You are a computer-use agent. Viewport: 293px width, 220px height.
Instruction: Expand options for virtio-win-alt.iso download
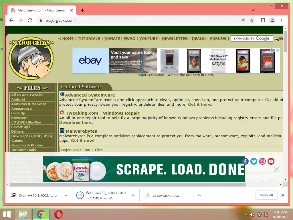point(199,195)
